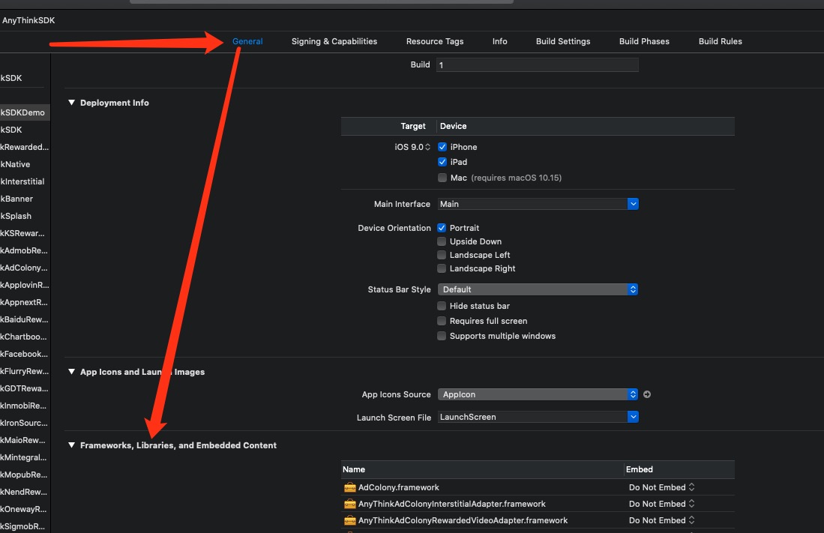Uncheck the iPhone device checkbox

tap(442, 147)
